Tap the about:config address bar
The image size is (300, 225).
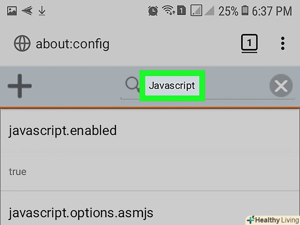[x=73, y=43]
